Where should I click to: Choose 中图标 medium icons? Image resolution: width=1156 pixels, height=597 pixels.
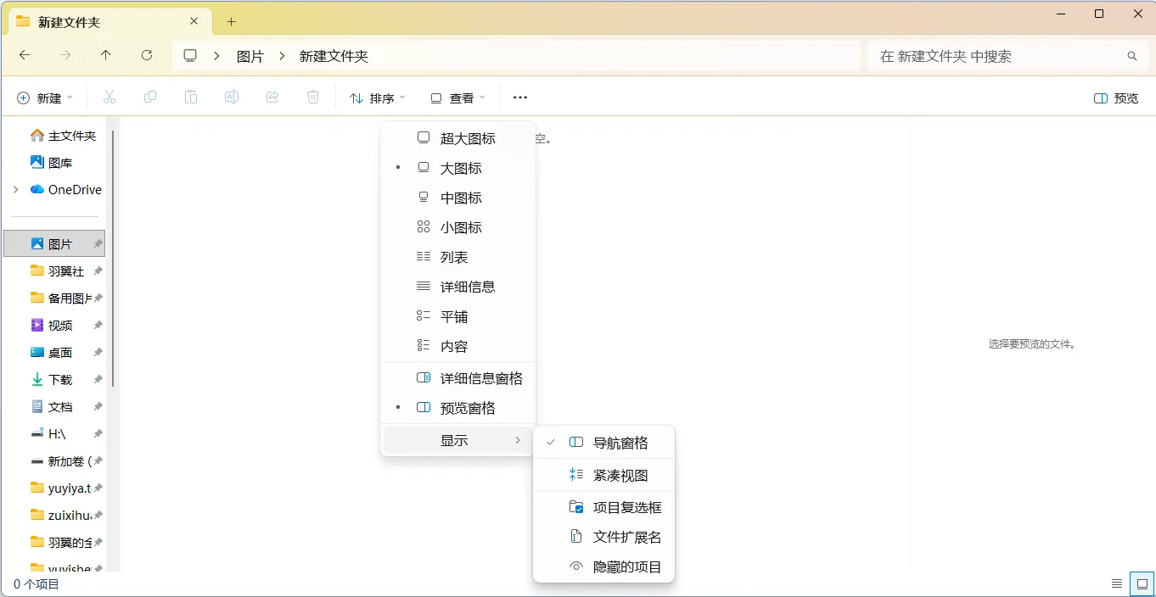[457, 198]
